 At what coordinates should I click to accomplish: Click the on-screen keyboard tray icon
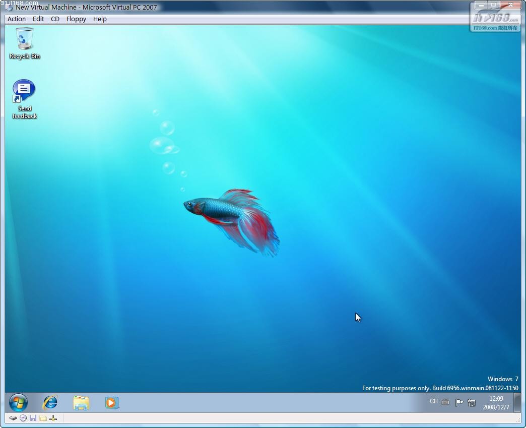pyautogui.click(x=445, y=402)
